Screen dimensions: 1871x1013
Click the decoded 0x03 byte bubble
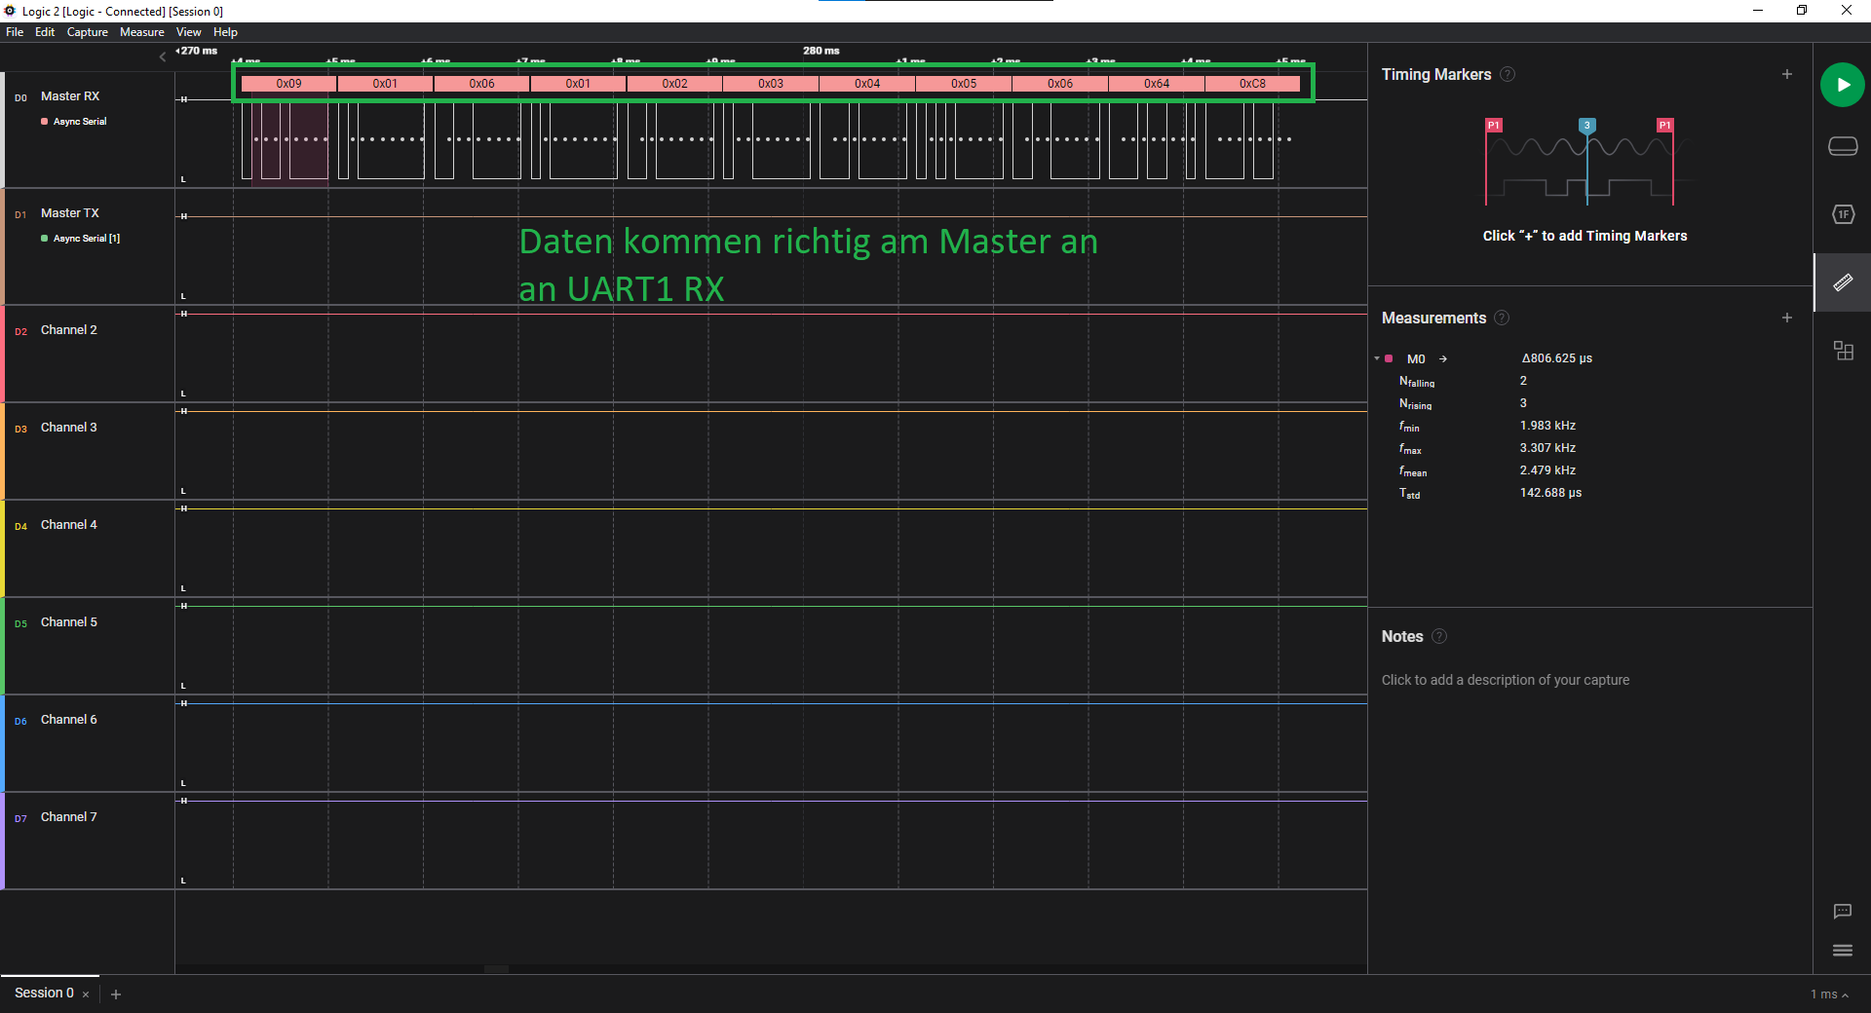click(x=771, y=84)
